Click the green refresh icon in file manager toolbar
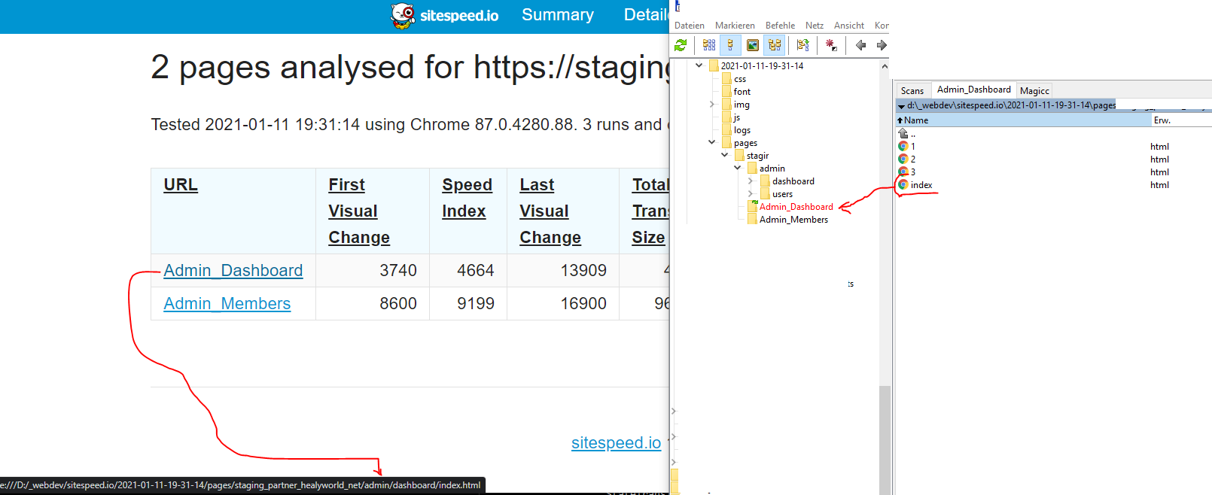 pos(681,45)
